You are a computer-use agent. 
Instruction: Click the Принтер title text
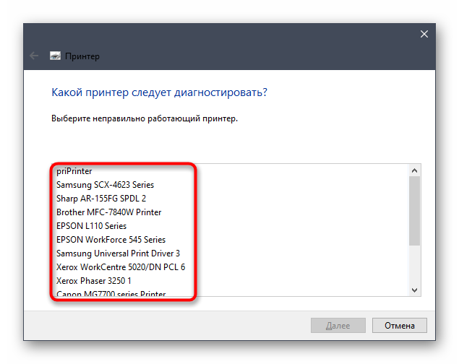click(82, 56)
